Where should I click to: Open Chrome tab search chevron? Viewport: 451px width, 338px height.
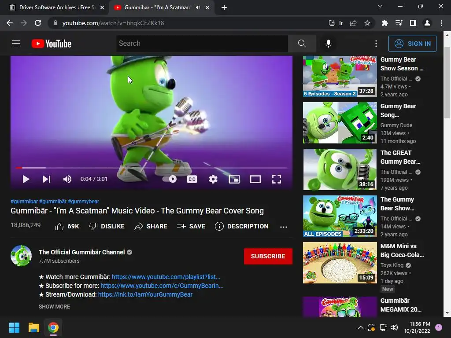(x=380, y=6)
